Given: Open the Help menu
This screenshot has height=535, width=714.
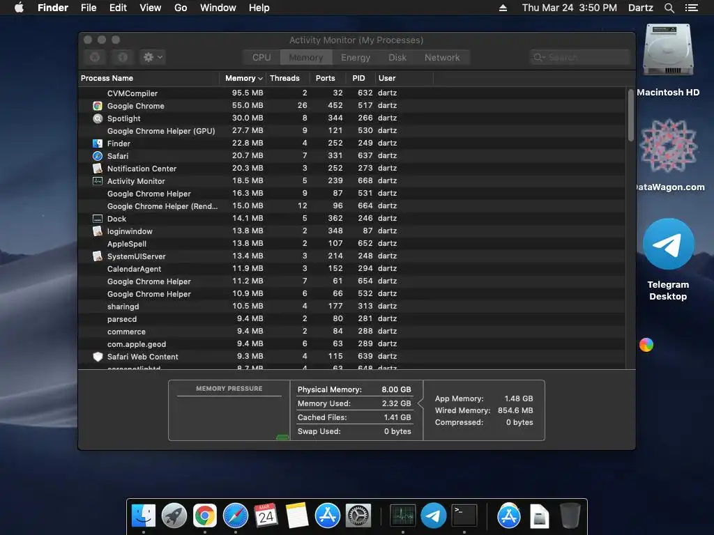Looking at the screenshot, I should click(259, 8).
